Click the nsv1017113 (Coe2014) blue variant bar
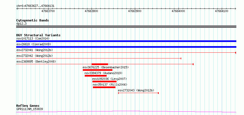 (126, 41)
